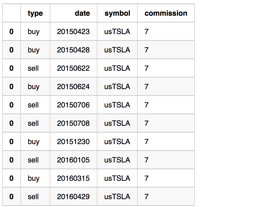Select the date cell 20150624

[x=73, y=87]
